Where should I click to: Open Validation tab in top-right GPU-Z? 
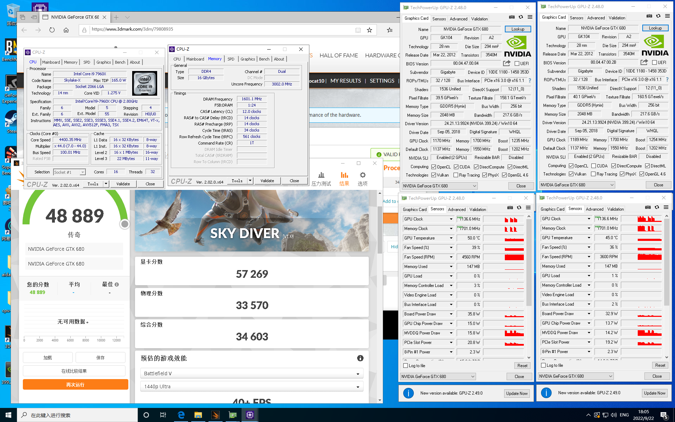(x=617, y=18)
